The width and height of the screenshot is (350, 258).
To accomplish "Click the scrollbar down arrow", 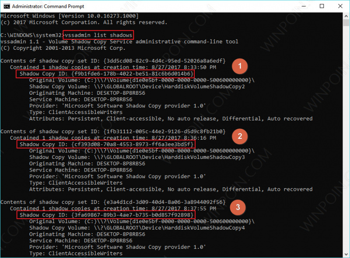I will 345,254.
